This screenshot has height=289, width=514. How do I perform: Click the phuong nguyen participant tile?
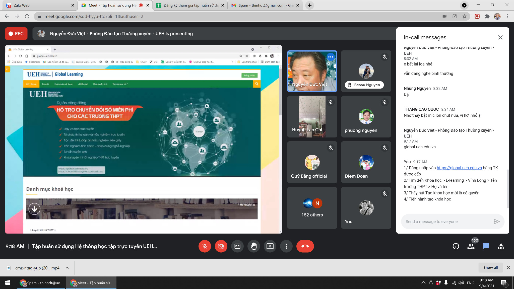(366, 117)
